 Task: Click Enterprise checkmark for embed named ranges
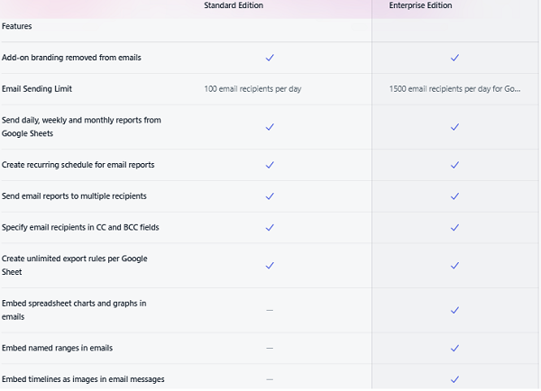tap(454, 348)
